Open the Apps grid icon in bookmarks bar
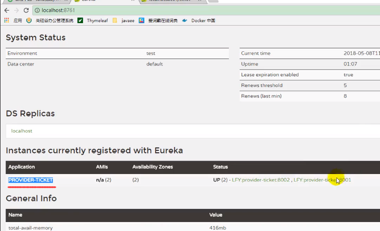Screen dimensions: 380x231 (6, 20)
